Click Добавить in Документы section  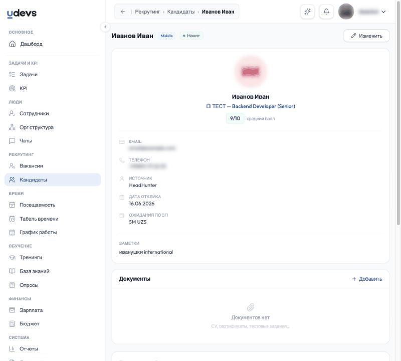coord(367,279)
